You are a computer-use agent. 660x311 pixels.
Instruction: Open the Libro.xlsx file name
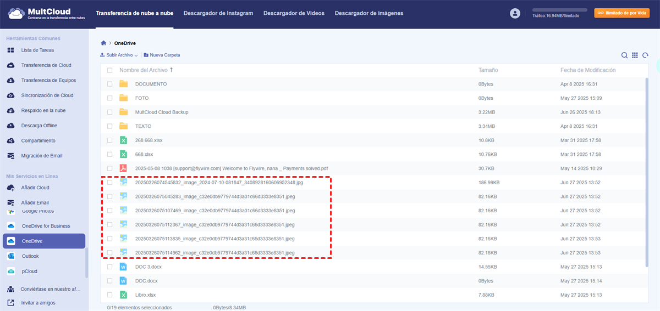(145, 295)
